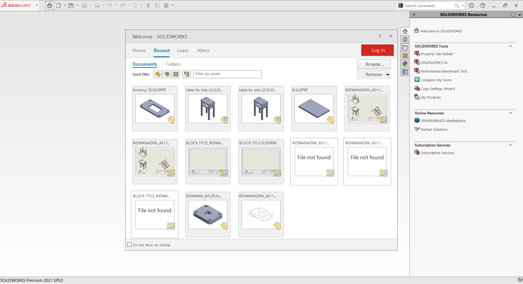The height and width of the screenshot is (284, 523).
Task: Open 8.SLDPRT part thumbnail
Action: tap(314, 109)
